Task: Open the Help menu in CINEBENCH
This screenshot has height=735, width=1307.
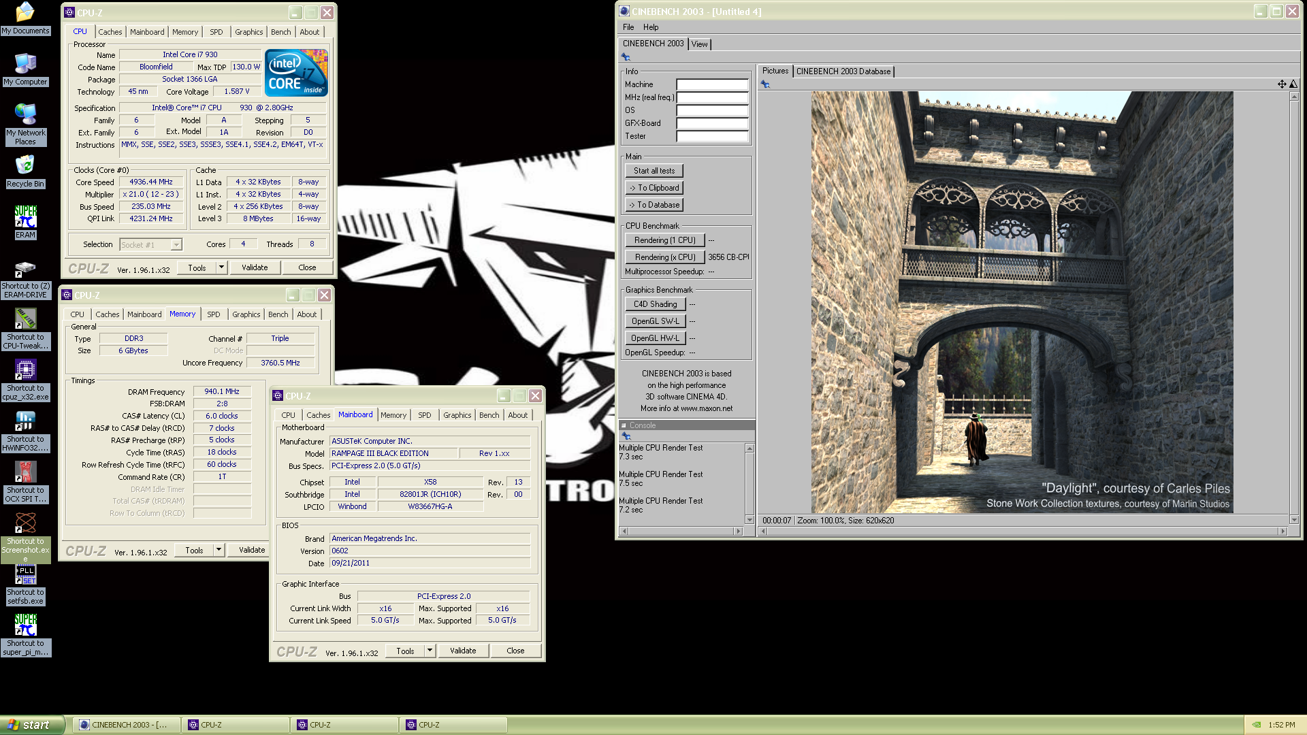Action: (x=651, y=27)
